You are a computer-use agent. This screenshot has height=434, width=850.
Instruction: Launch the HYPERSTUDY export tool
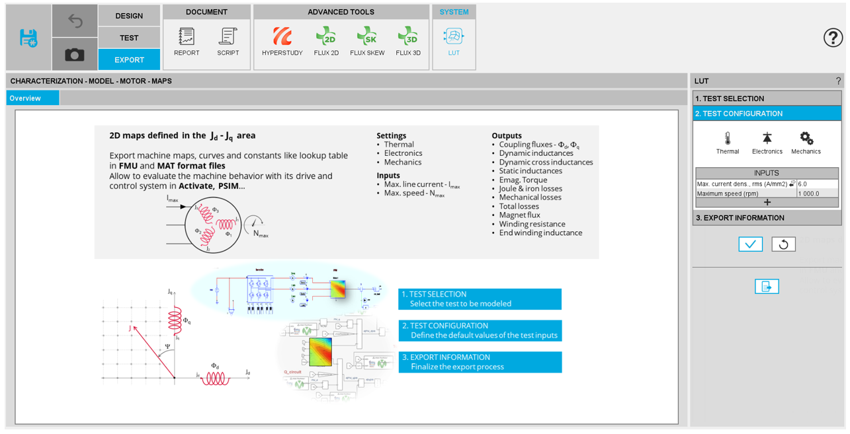pyautogui.click(x=282, y=42)
